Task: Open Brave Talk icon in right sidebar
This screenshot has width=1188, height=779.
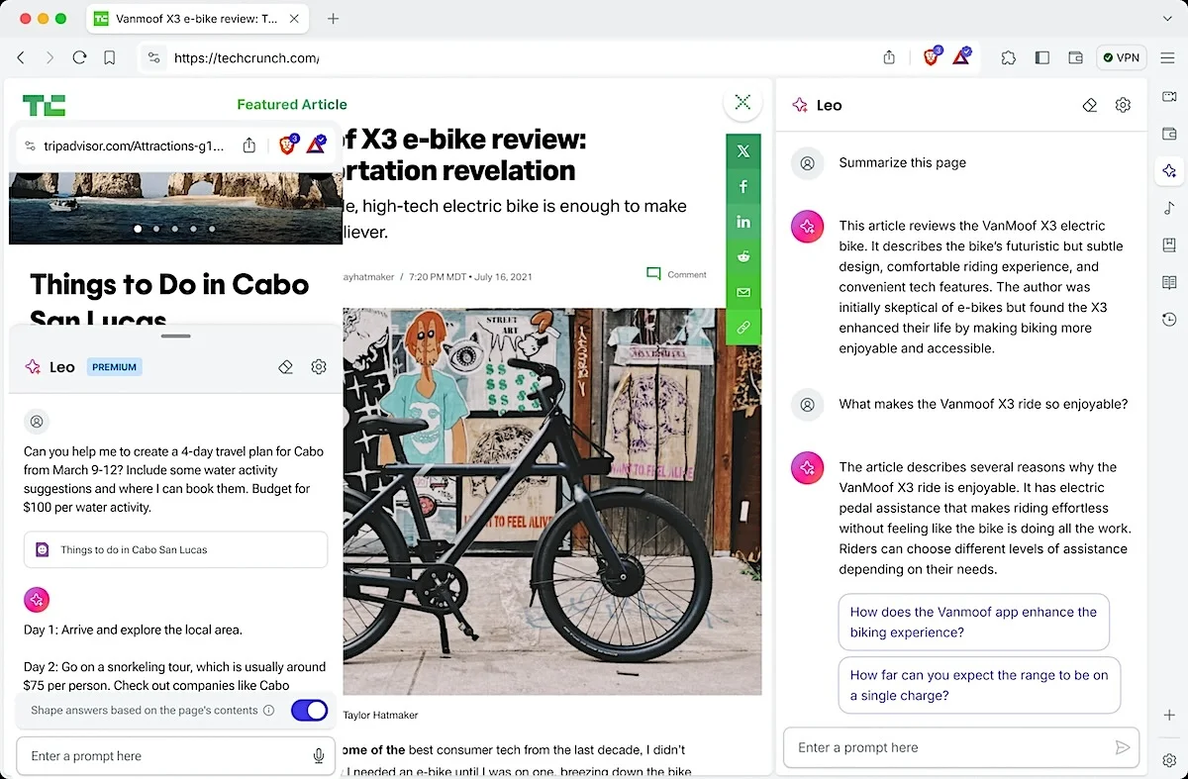Action: (x=1169, y=97)
